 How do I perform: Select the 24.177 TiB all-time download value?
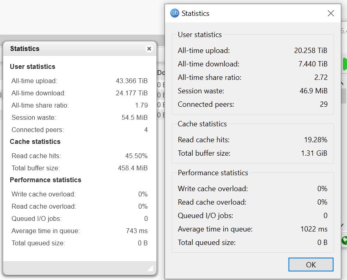tap(132, 93)
